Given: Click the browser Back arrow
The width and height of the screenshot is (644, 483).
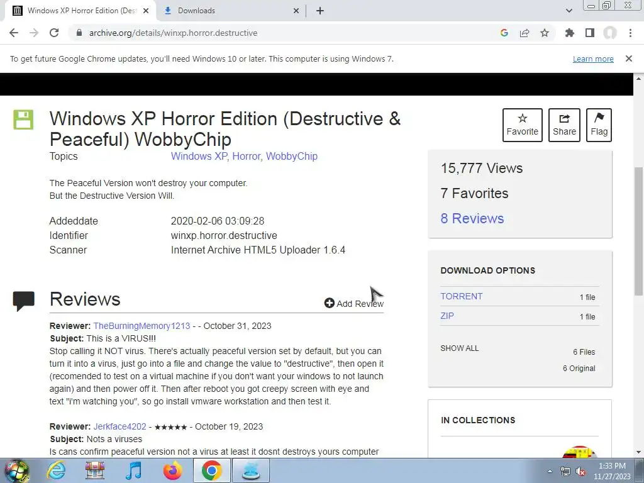Looking at the screenshot, I should [14, 33].
